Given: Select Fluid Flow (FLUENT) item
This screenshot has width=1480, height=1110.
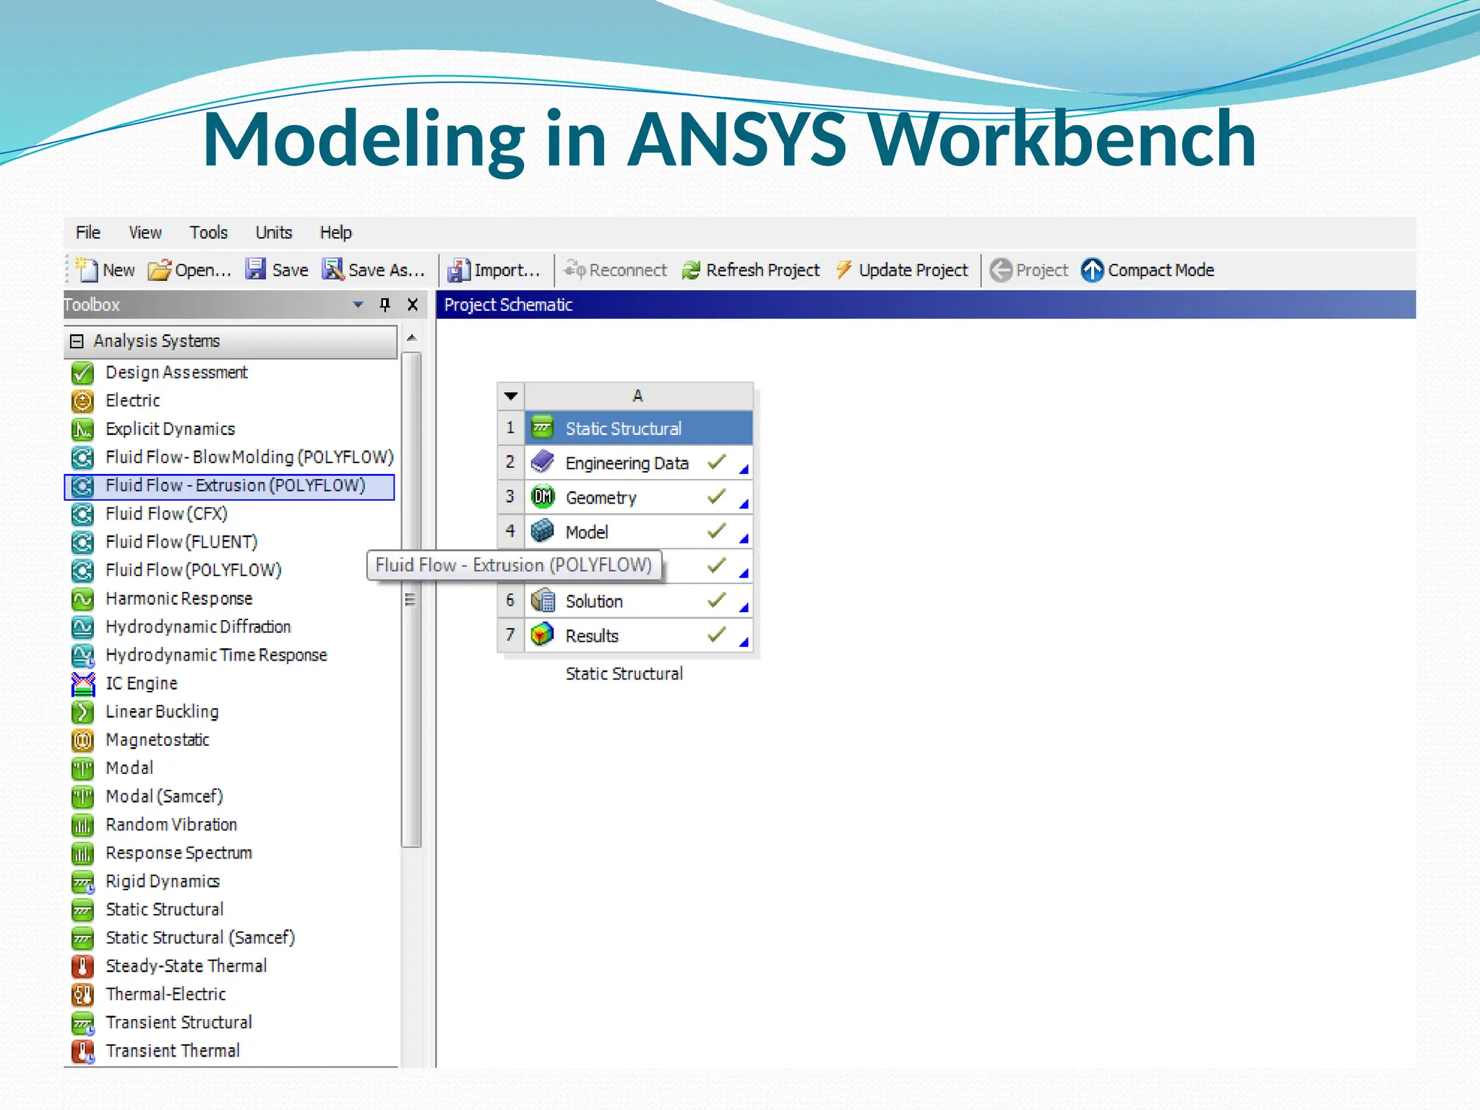Looking at the screenshot, I should 181,542.
